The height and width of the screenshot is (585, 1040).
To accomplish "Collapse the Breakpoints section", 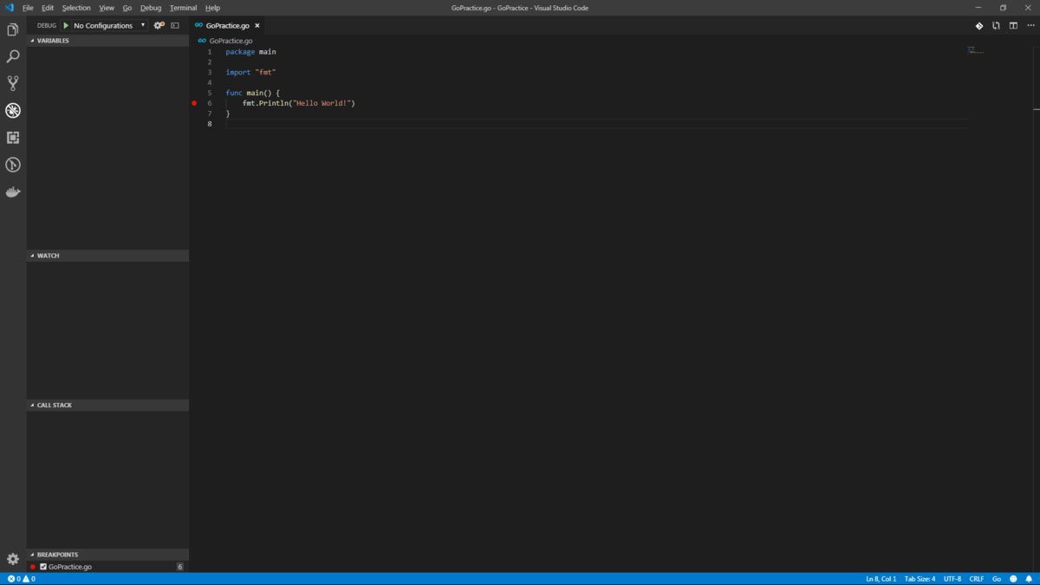I will 107,555.
